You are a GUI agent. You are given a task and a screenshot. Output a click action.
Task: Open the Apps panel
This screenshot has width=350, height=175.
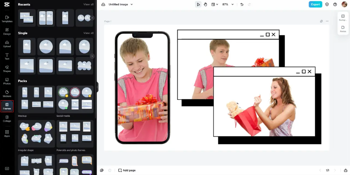(x=7, y=133)
